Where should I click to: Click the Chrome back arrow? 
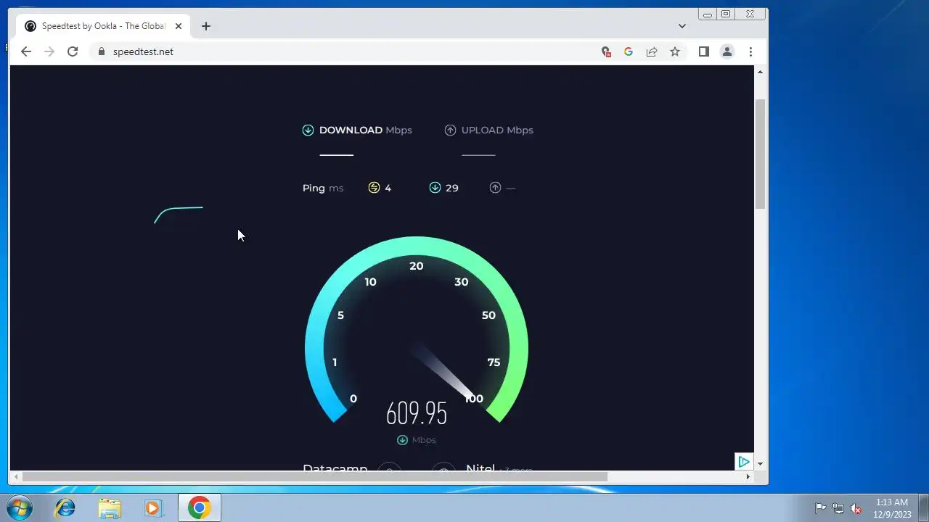pos(26,51)
